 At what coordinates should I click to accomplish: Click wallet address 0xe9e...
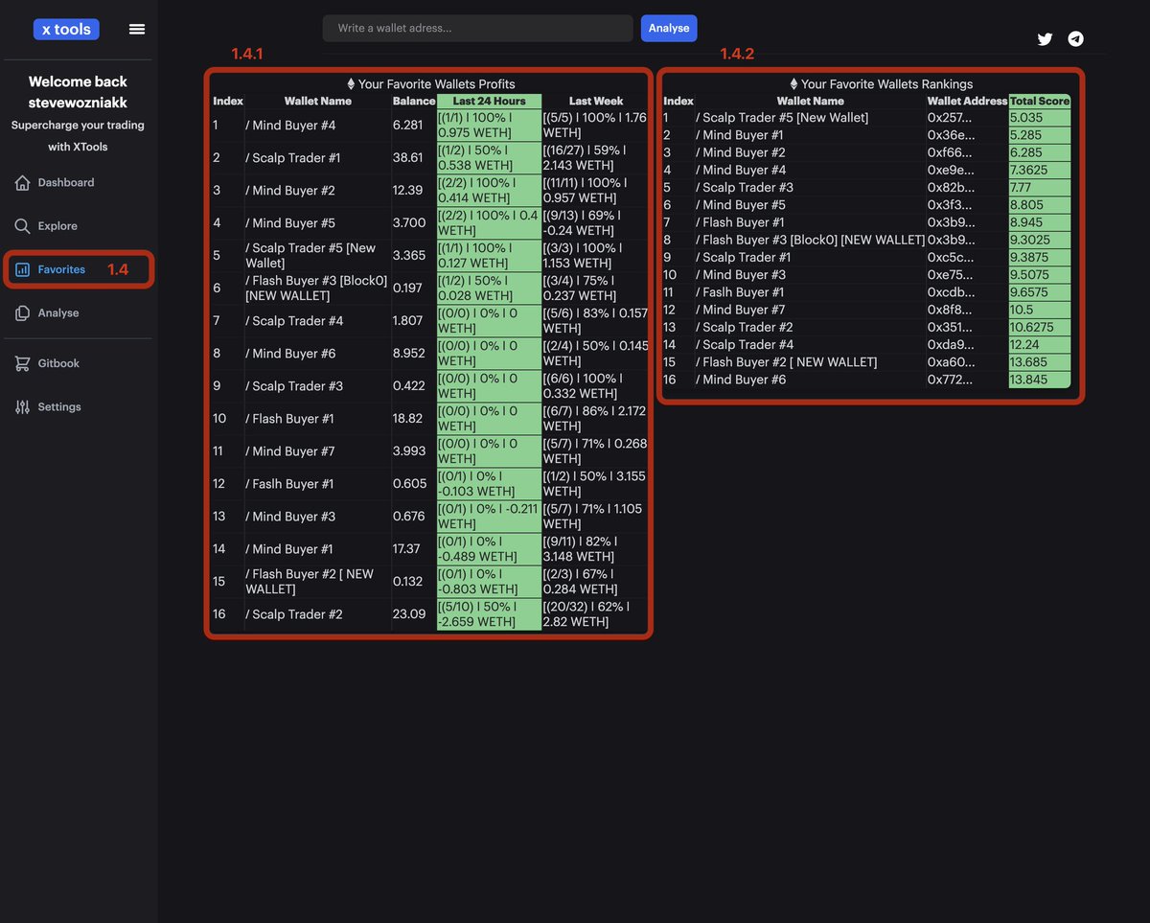click(951, 170)
